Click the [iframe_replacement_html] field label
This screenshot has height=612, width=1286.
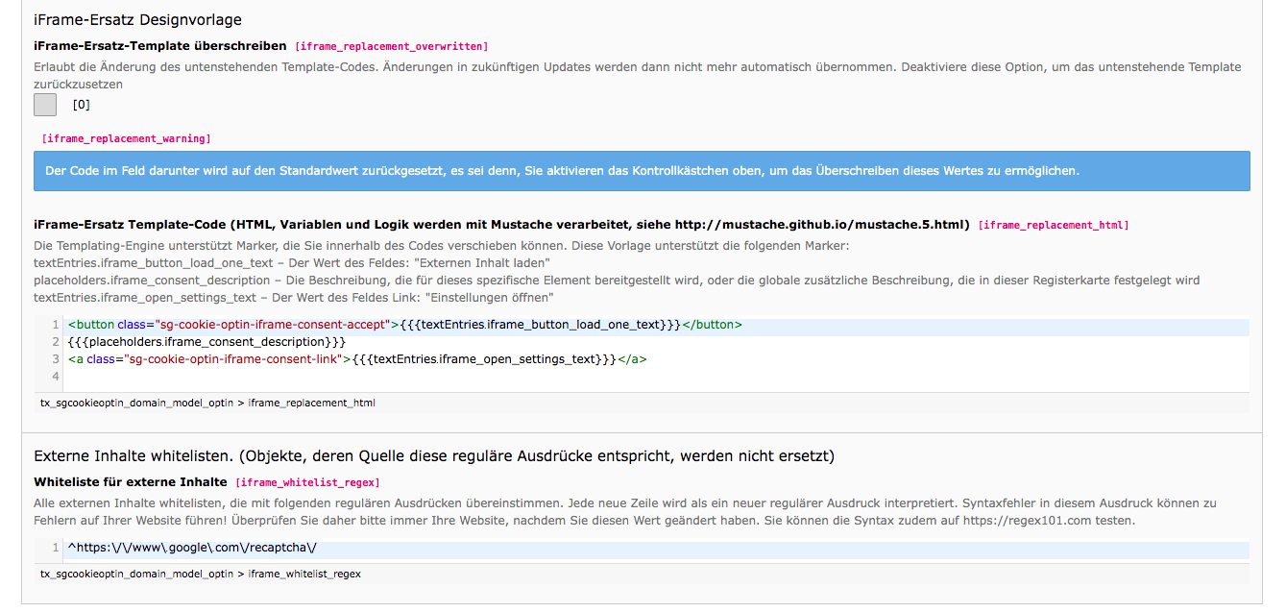[1053, 225]
